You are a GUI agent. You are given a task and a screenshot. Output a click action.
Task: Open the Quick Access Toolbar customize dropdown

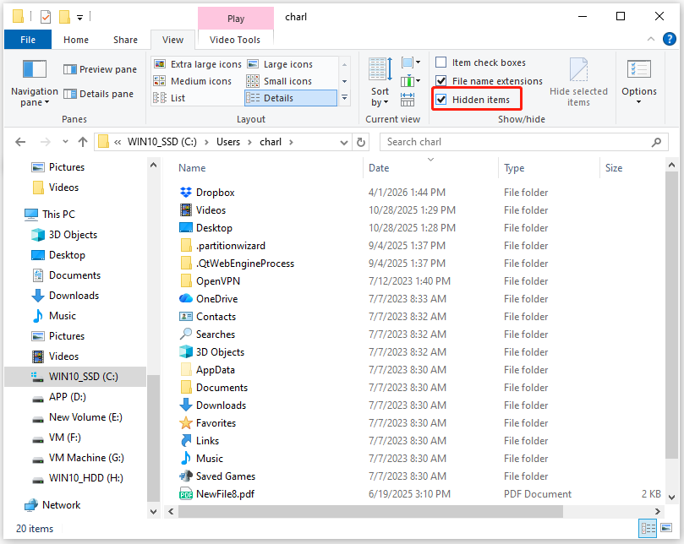click(x=79, y=18)
